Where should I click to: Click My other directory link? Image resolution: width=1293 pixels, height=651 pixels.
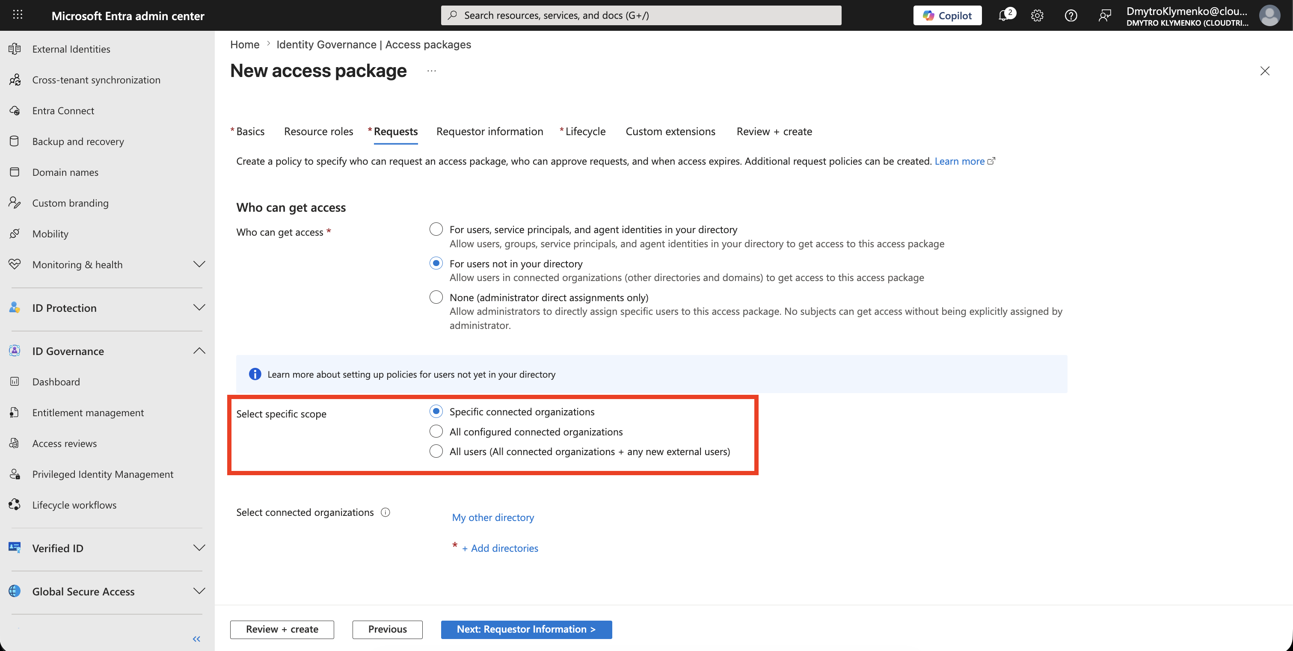pyautogui.click(x=493, y=518)
